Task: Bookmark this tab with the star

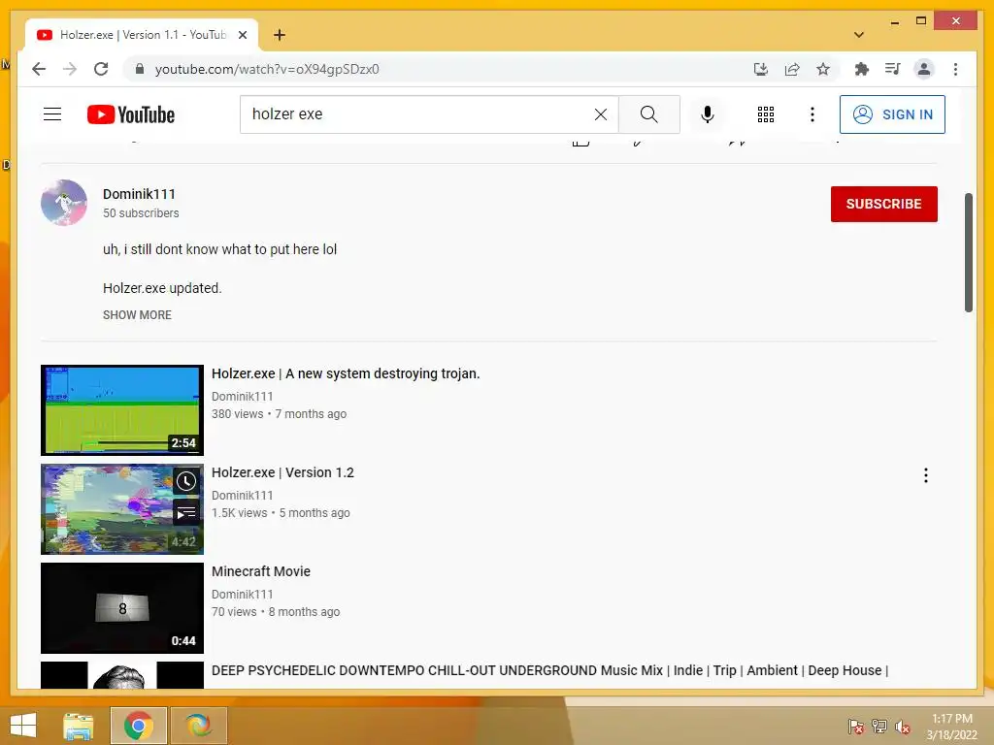Action: 823,69
